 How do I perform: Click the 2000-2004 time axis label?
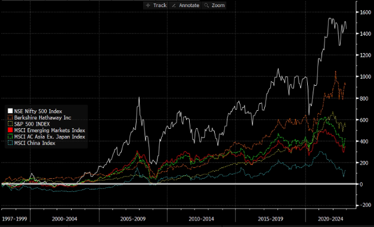tap(64, 219)
